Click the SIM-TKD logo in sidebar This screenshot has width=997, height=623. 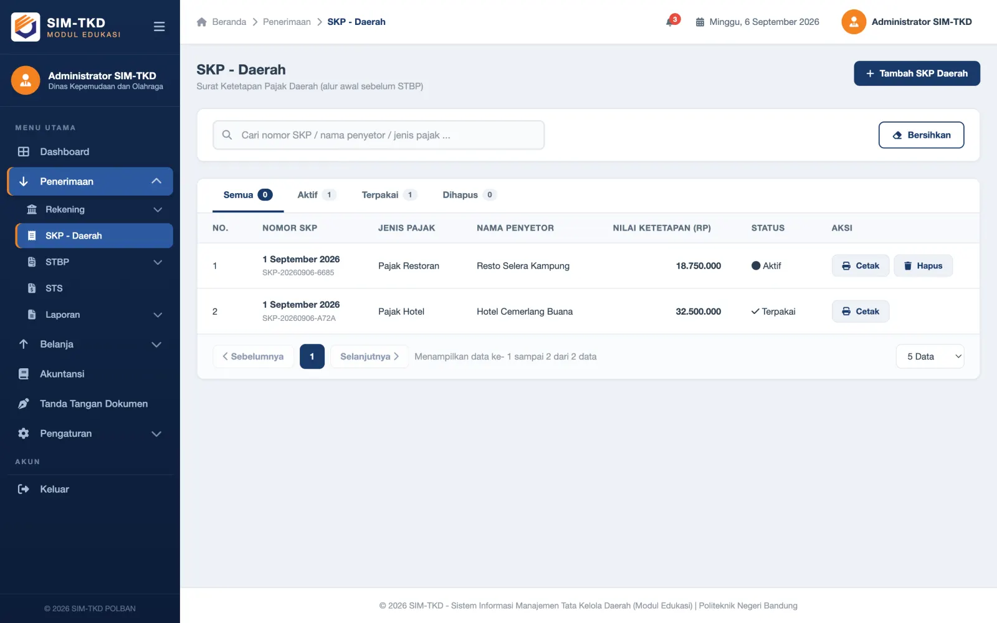(26, 27)
